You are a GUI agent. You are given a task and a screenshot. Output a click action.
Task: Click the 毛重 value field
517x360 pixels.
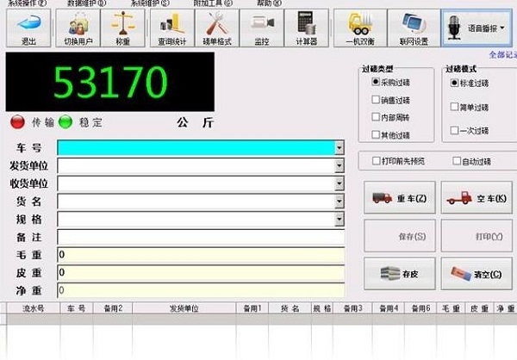click(x=201, y=255)
